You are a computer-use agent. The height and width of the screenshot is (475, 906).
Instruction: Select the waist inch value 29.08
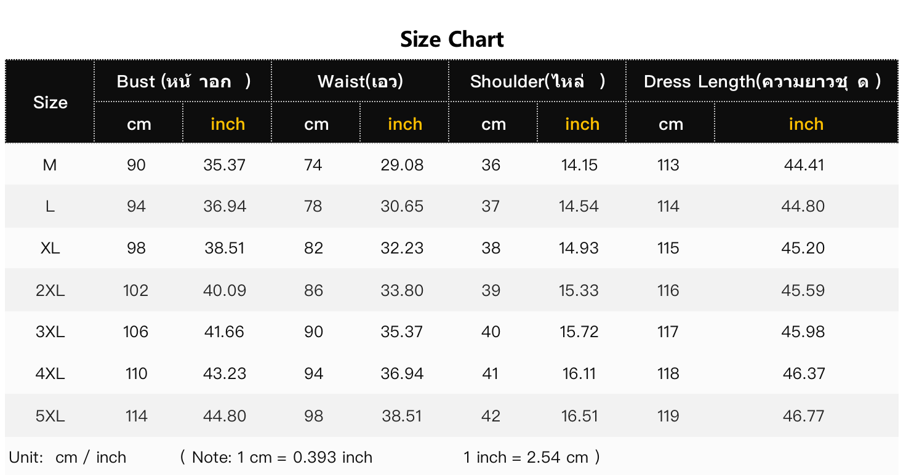pos(402,165)
